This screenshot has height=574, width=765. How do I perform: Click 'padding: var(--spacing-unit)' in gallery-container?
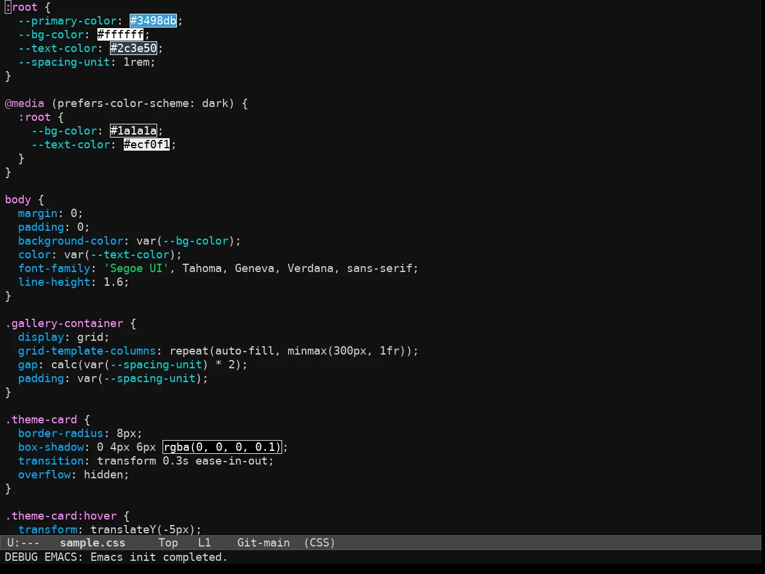[113, 378]
